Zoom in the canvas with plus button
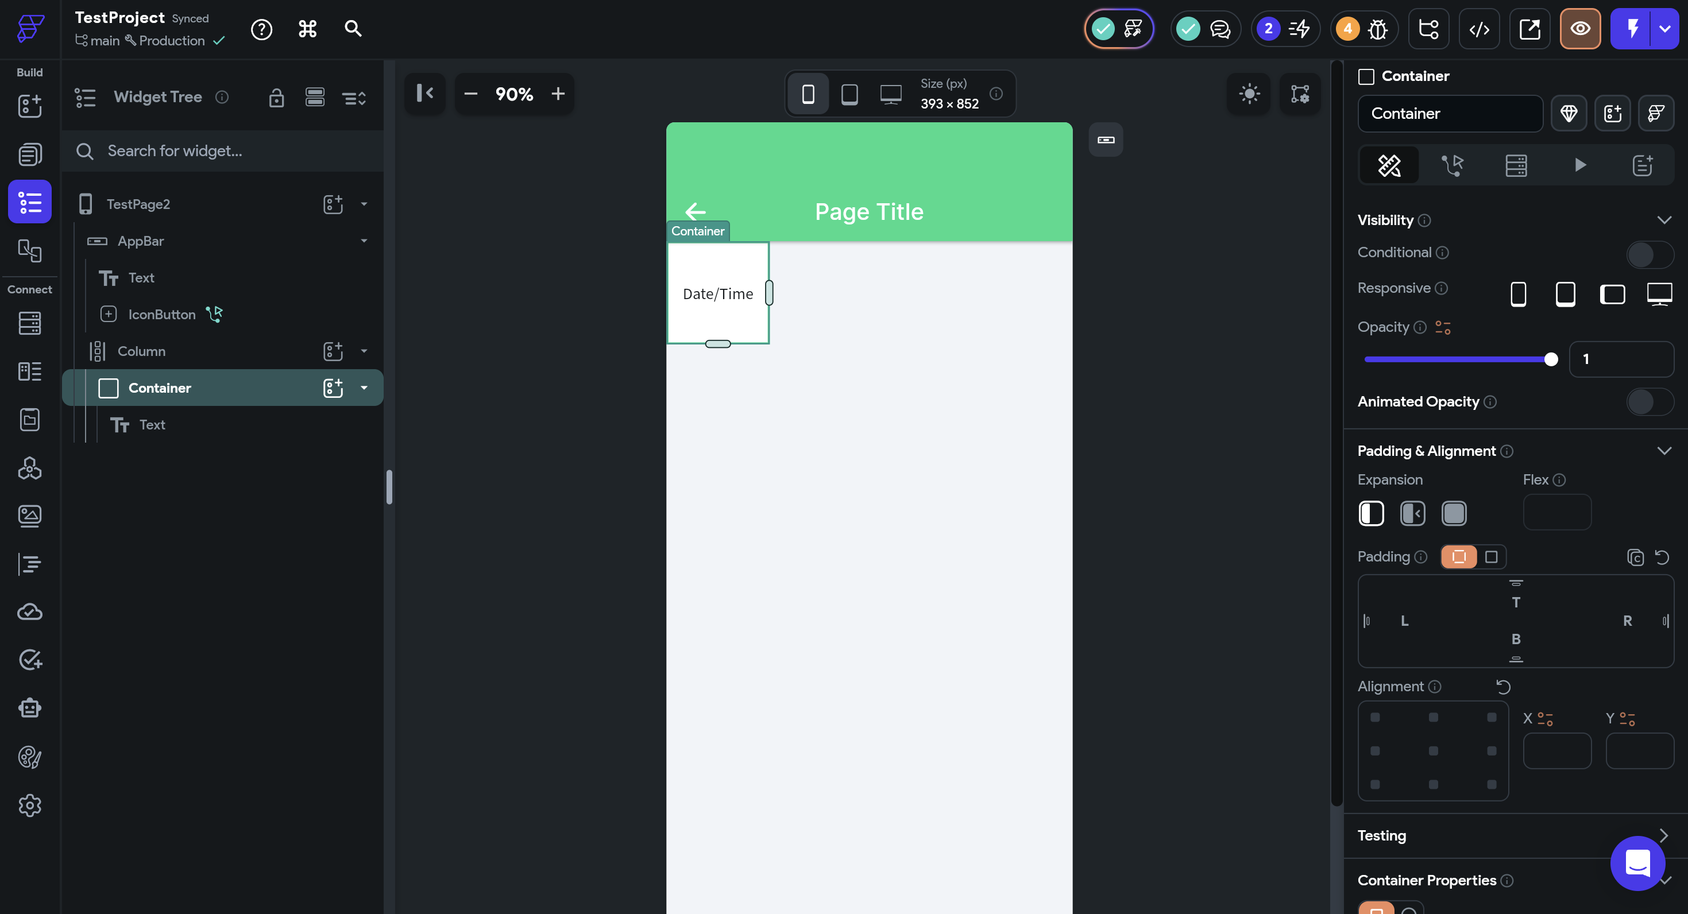 coord(558,94)
